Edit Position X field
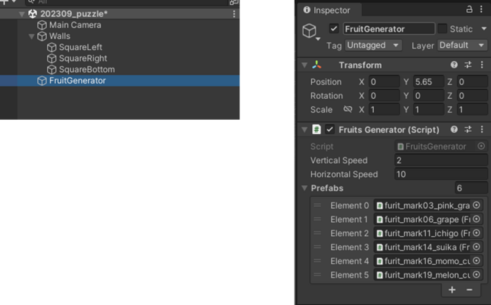Viewport: 491px width, 305px height. pos(384,82)
